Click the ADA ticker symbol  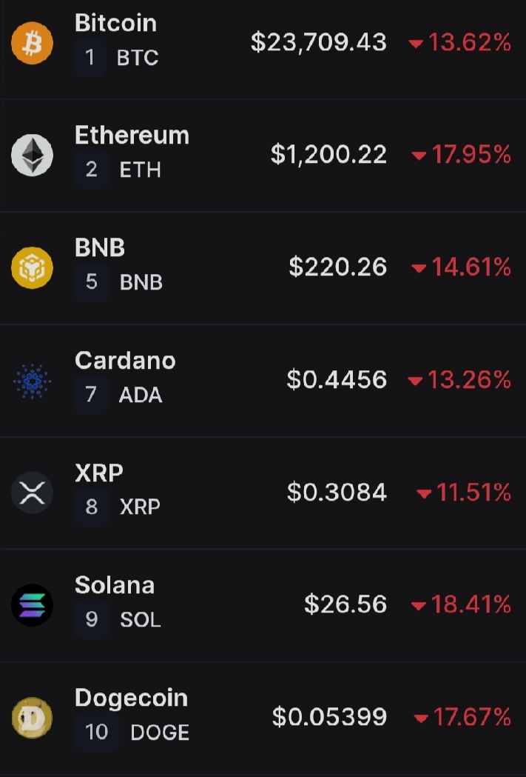coord(141,395)
